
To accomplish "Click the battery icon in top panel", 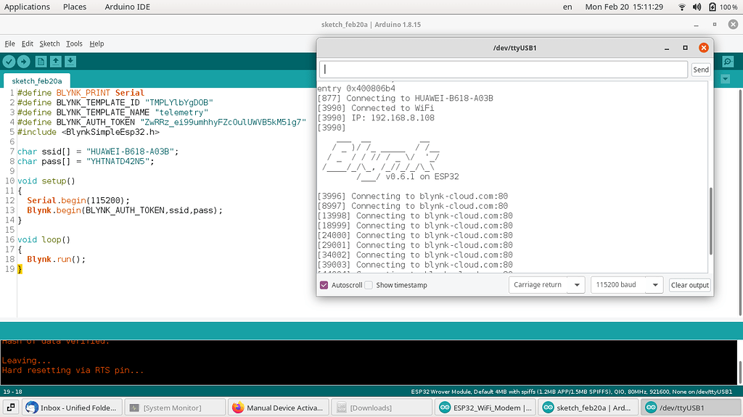I will 713,7.
